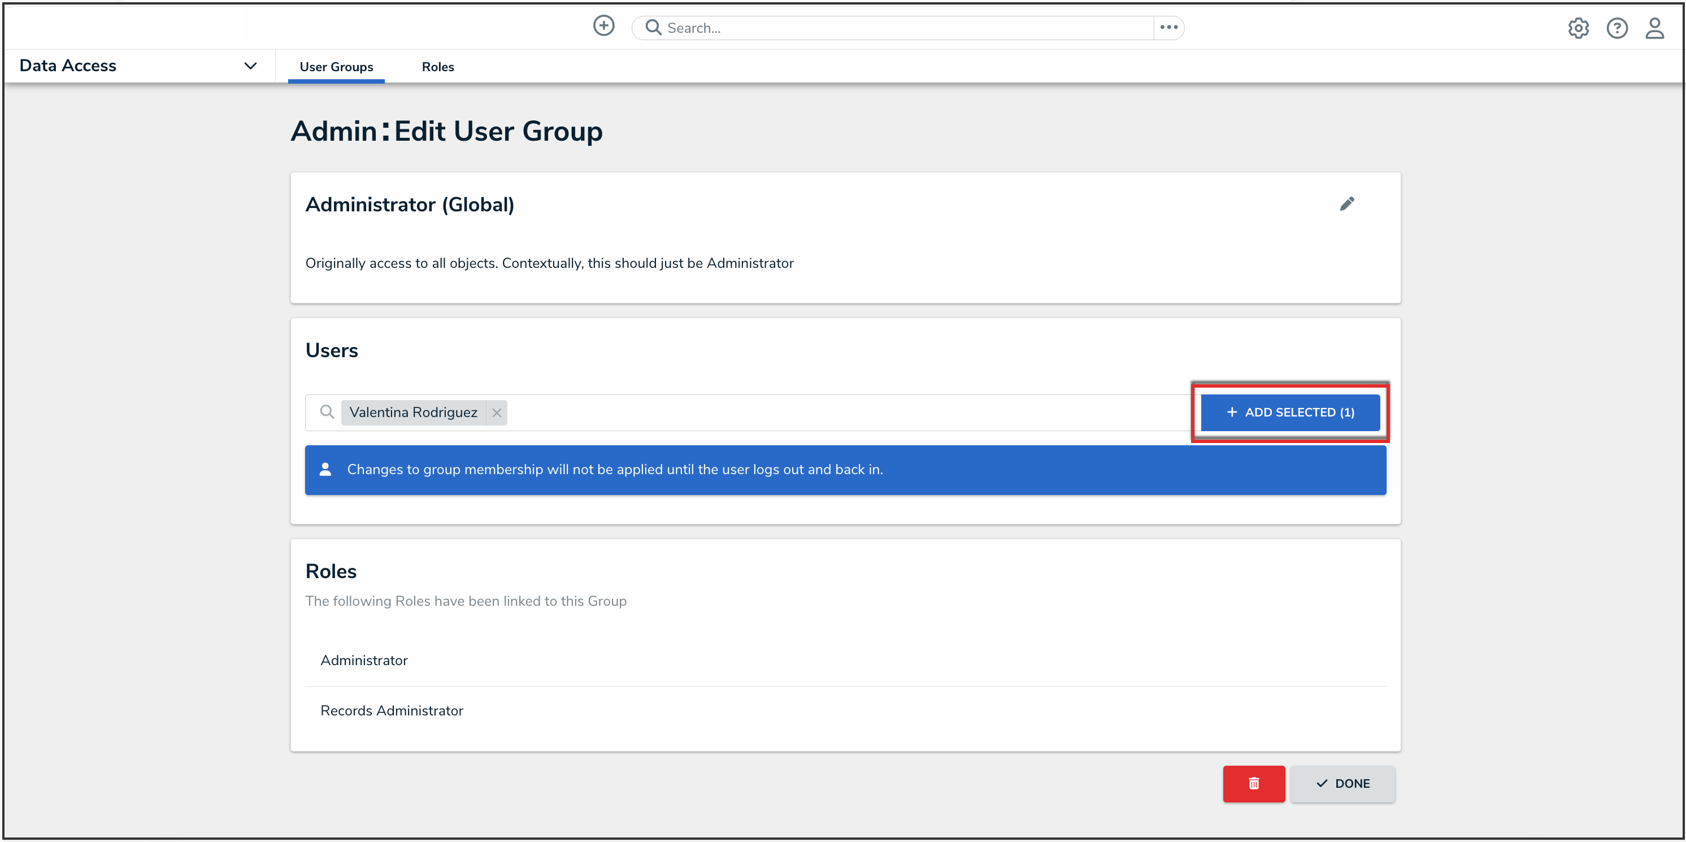Switch to the Roles tab

pos(437,67)
